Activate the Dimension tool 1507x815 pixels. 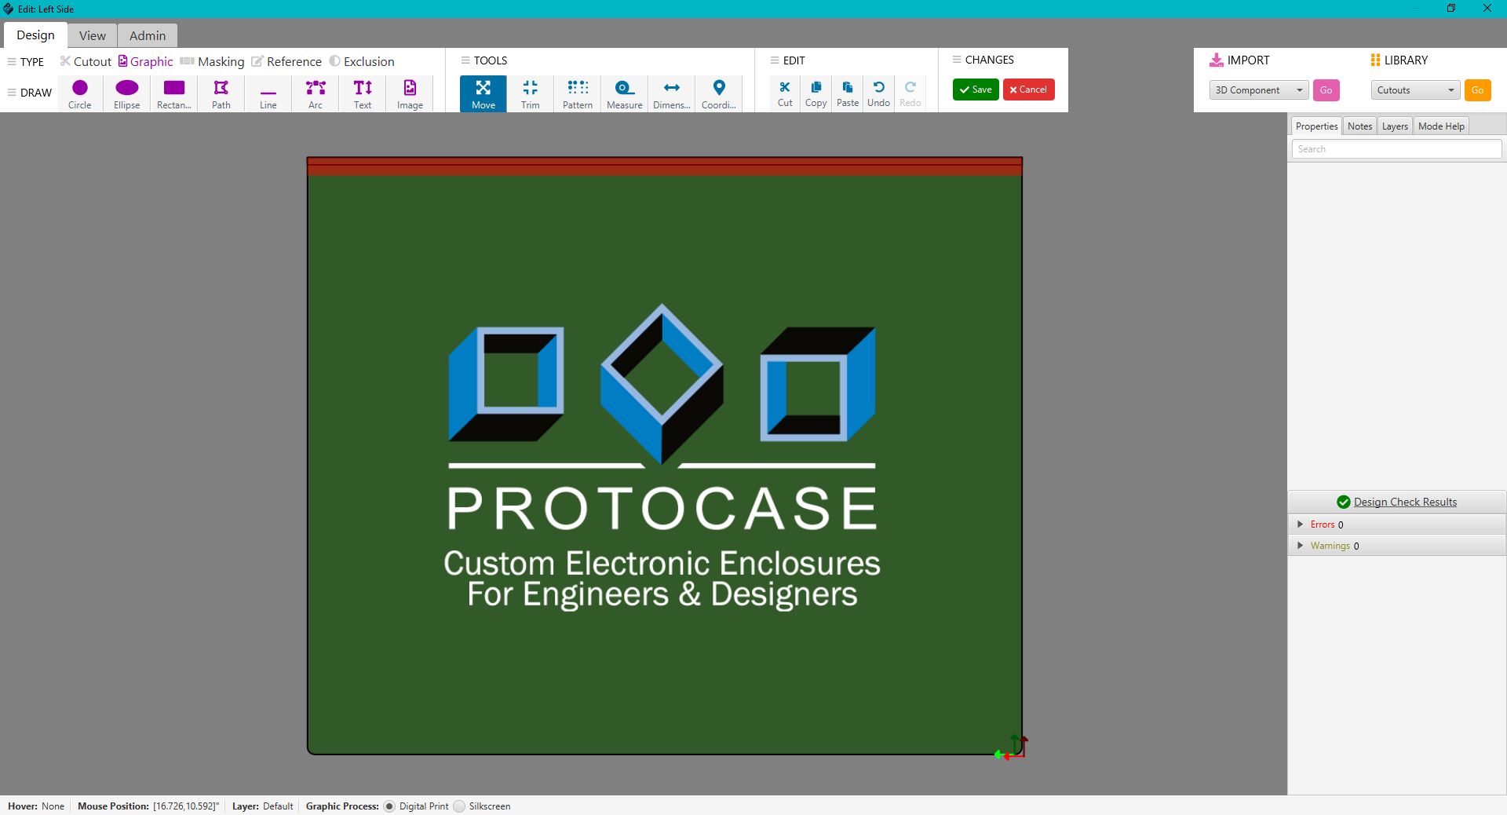click(672, 94)
